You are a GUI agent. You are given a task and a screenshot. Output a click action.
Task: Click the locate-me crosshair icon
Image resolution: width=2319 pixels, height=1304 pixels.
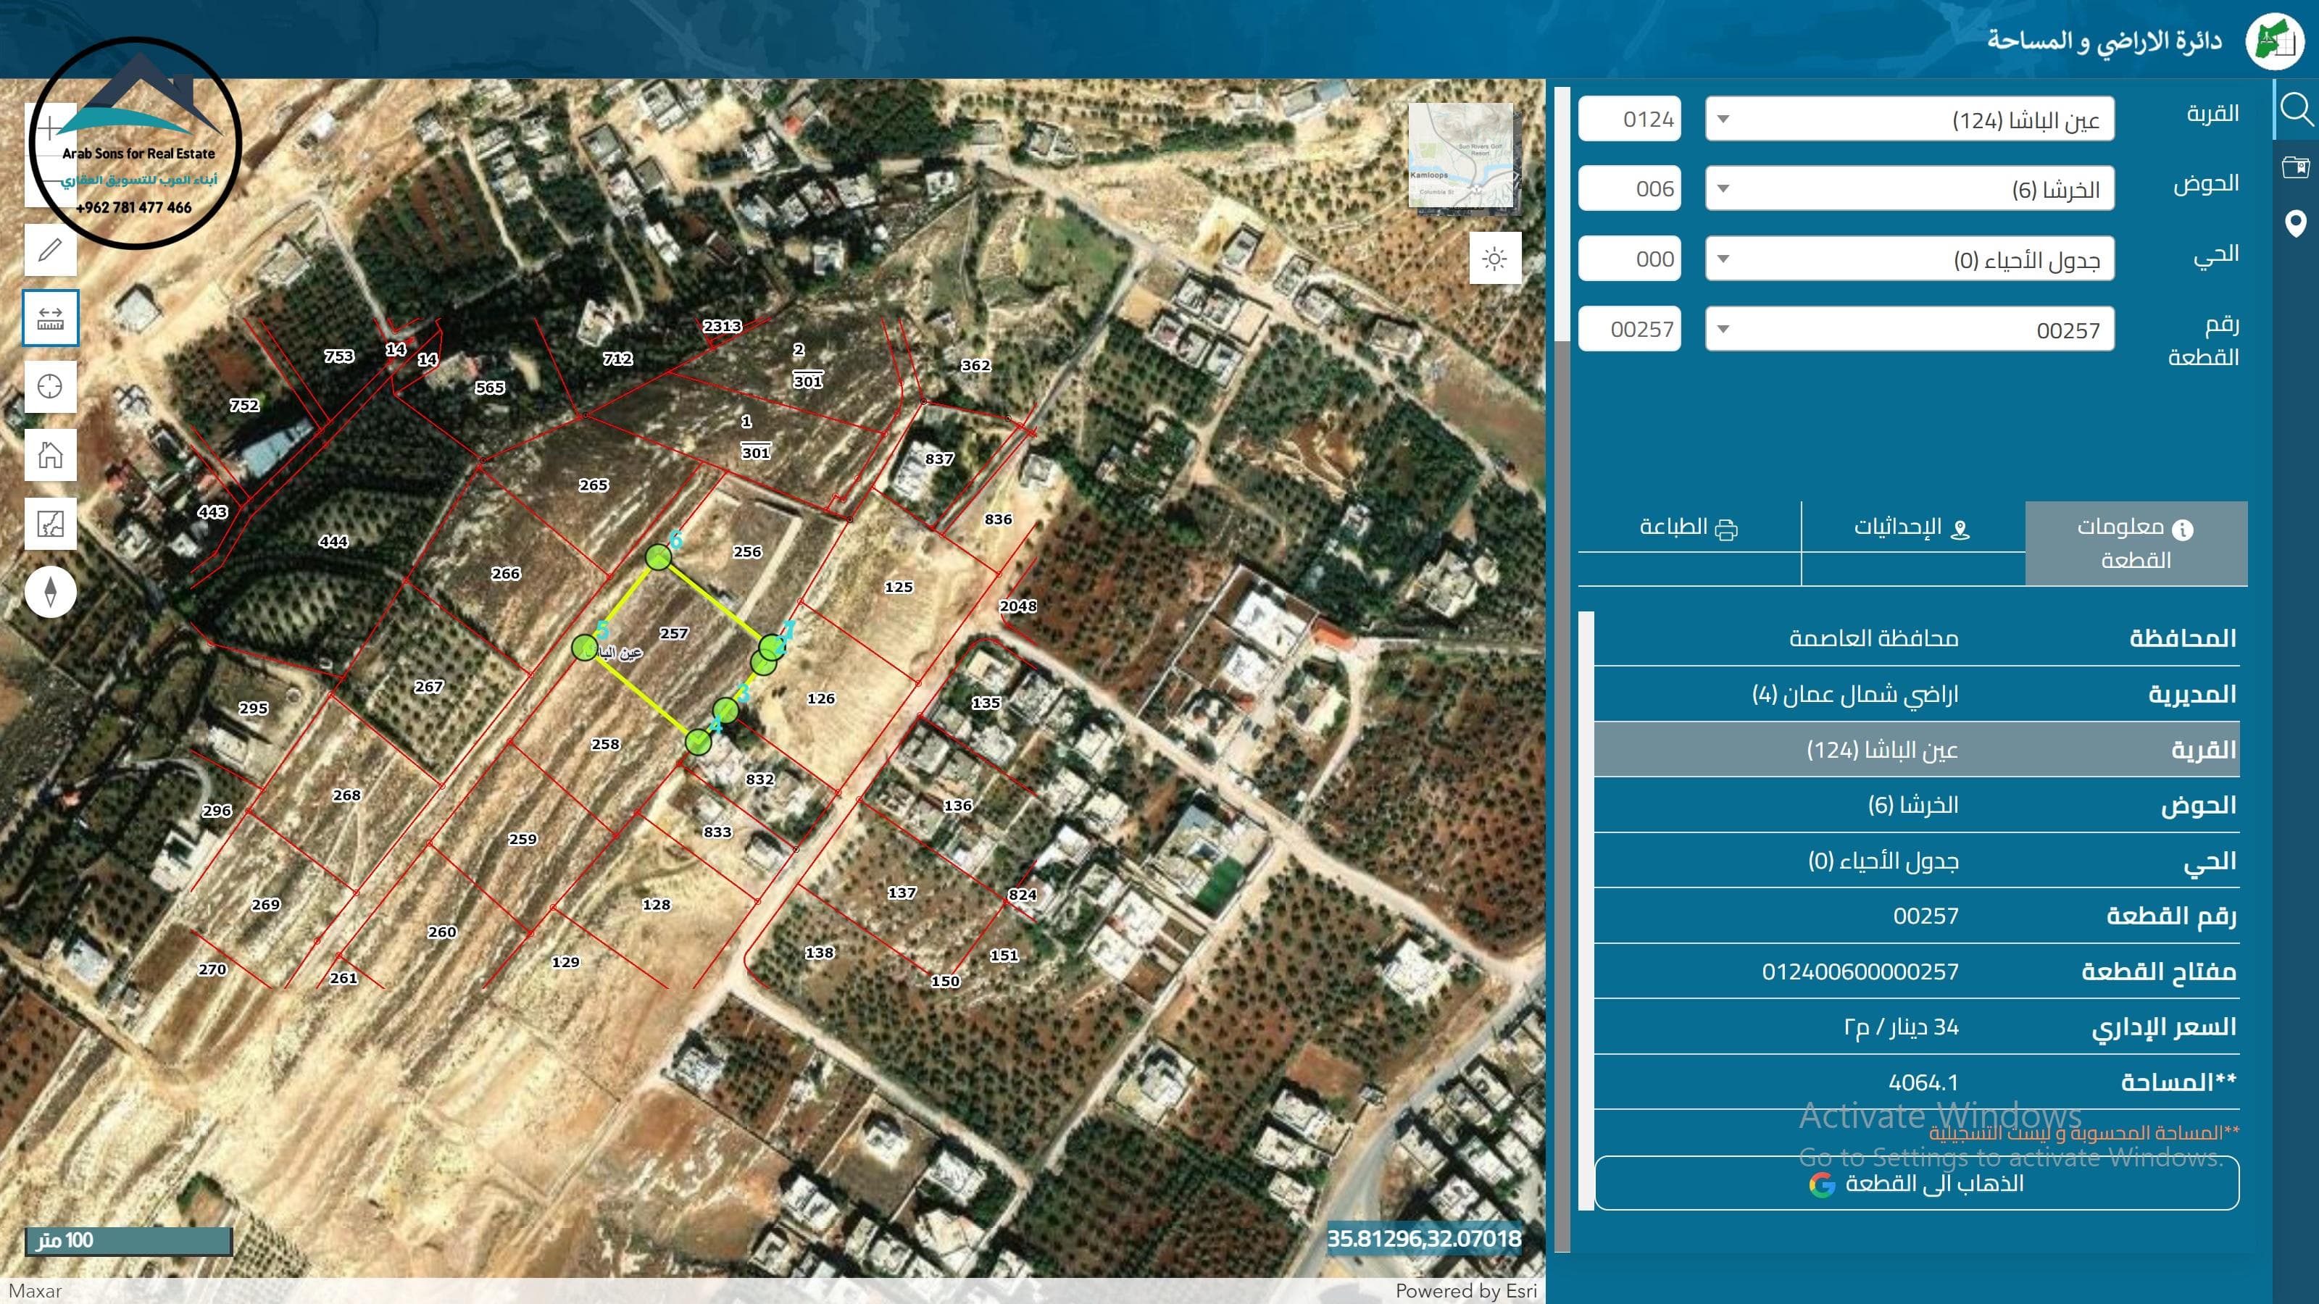click(51, 386)
